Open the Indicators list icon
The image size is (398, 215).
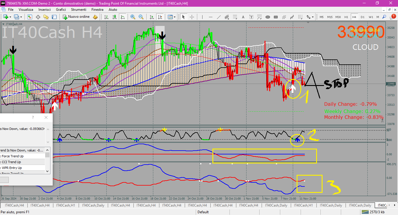tap(170, 17)
